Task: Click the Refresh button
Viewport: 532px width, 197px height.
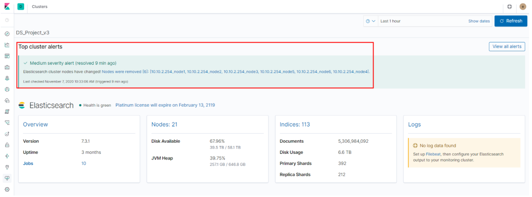Action: tap(511, 21)
